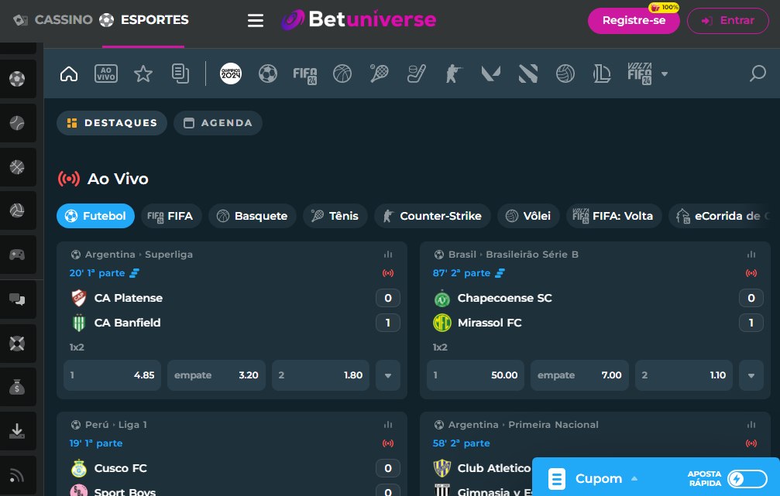Expand more sports dropdown arrow in top bar

click(665, 74)
